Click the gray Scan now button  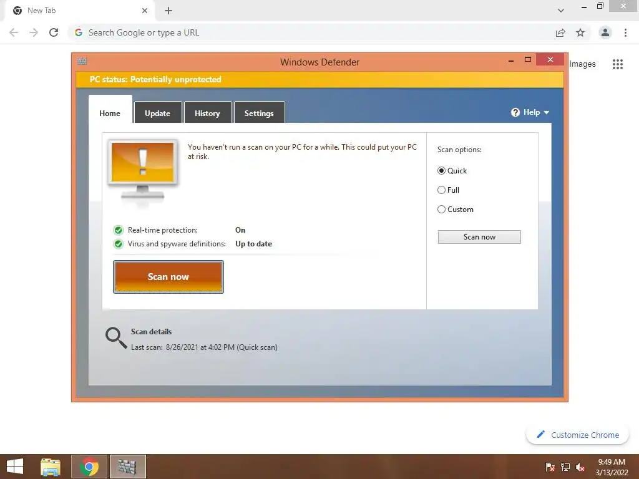(479, 237)
